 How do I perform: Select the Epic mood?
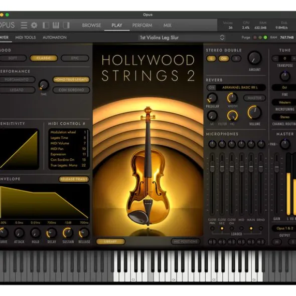tap(75, 58)
